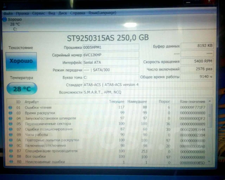This screenshot has height=180, width=225.
Task: Select the C: drive status circle icon
Action: point(5,19)
